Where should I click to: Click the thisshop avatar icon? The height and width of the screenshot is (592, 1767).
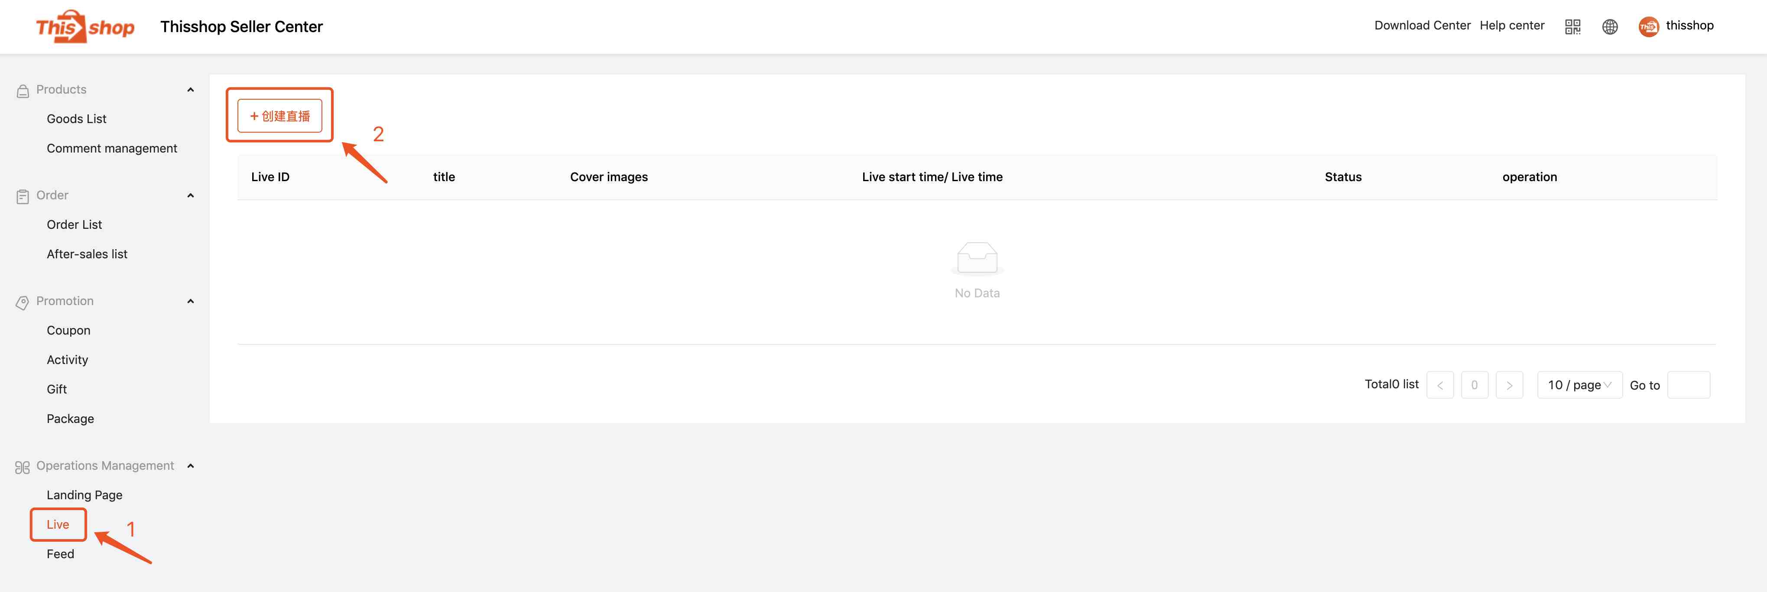tap(1648, 27)
